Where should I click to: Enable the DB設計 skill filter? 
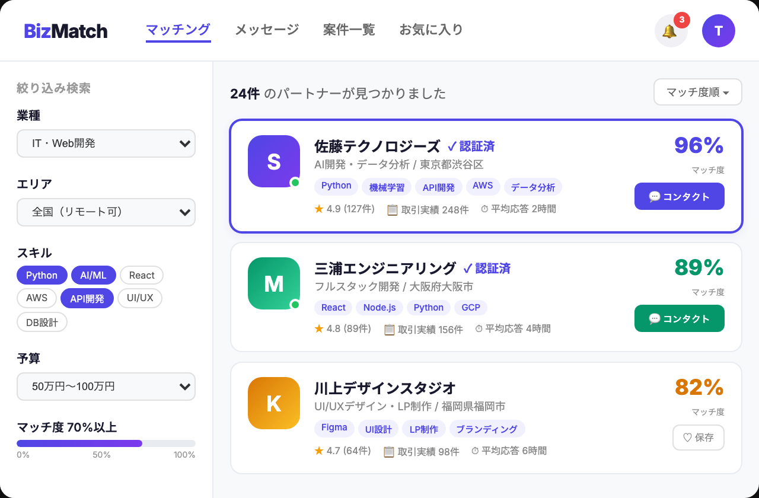click(42, 321)
